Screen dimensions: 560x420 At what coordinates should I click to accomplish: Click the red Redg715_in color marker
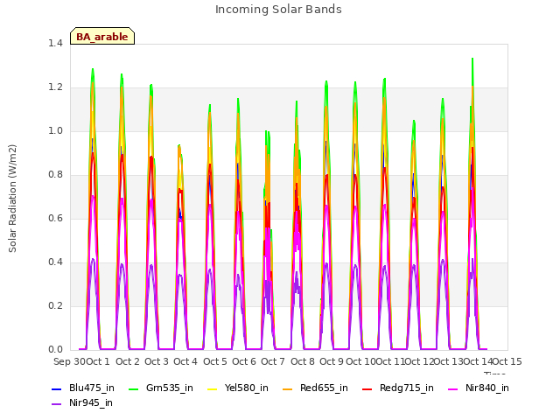367,388
